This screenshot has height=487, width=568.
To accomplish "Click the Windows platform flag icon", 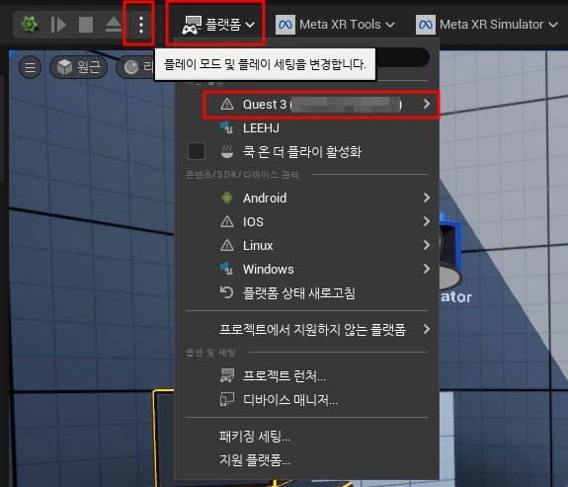I will tap(227, 269).
